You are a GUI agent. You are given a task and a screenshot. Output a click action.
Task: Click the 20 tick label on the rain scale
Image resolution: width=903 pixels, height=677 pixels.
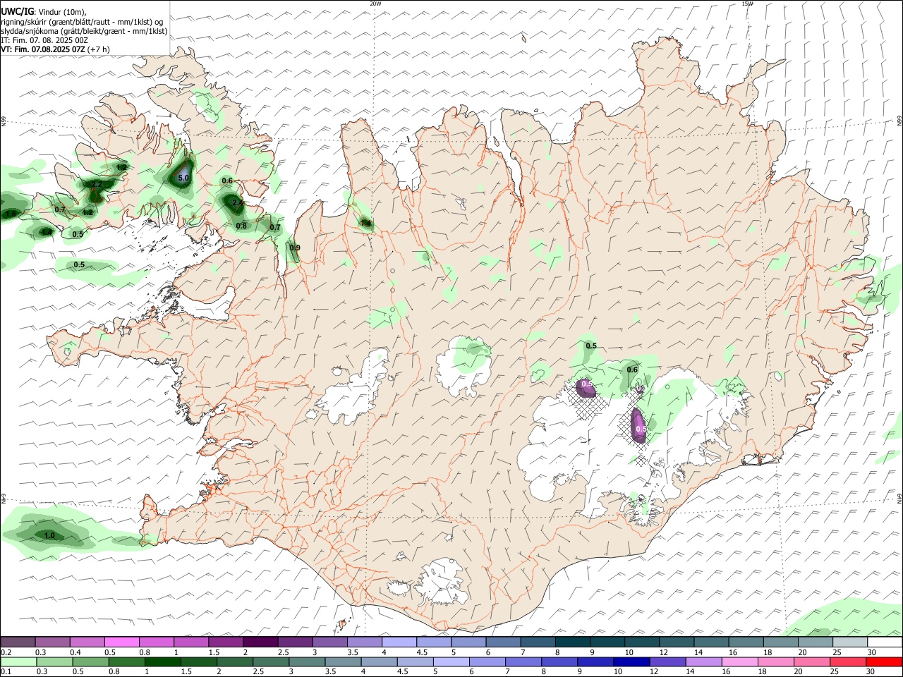point(798,672)
